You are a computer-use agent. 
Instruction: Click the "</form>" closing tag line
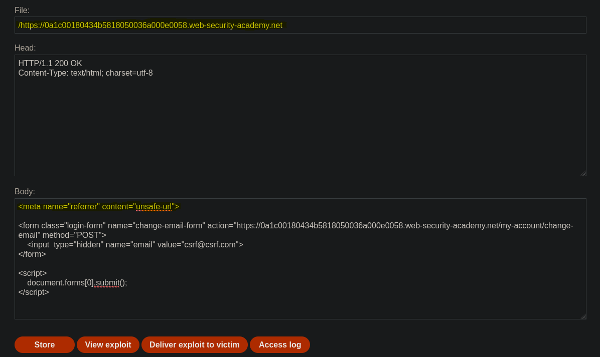point(32,254)
